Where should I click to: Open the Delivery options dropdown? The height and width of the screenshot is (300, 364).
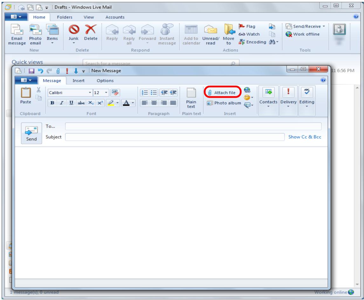click(288, 97)
